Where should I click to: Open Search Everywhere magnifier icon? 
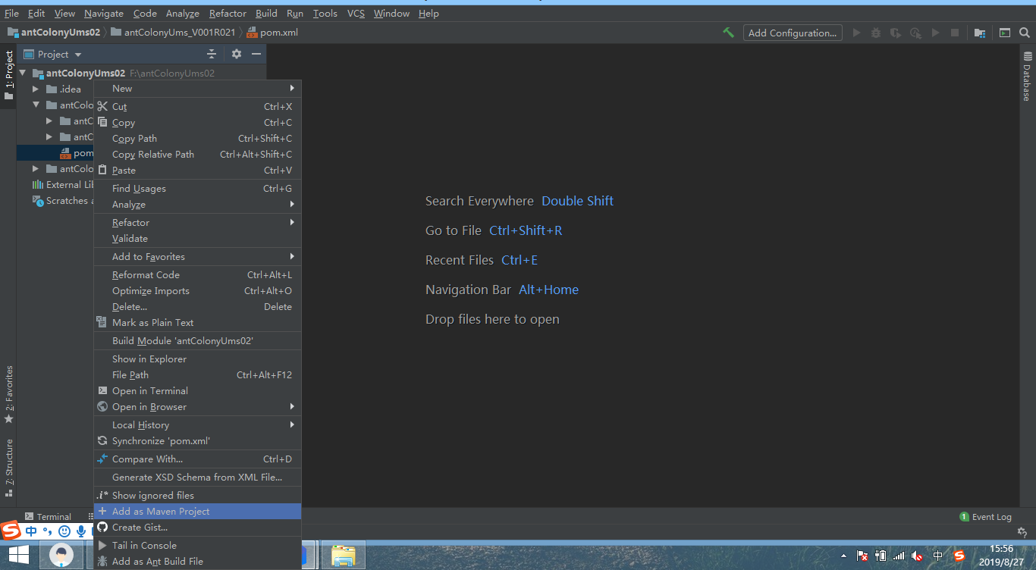[1024, 33]
